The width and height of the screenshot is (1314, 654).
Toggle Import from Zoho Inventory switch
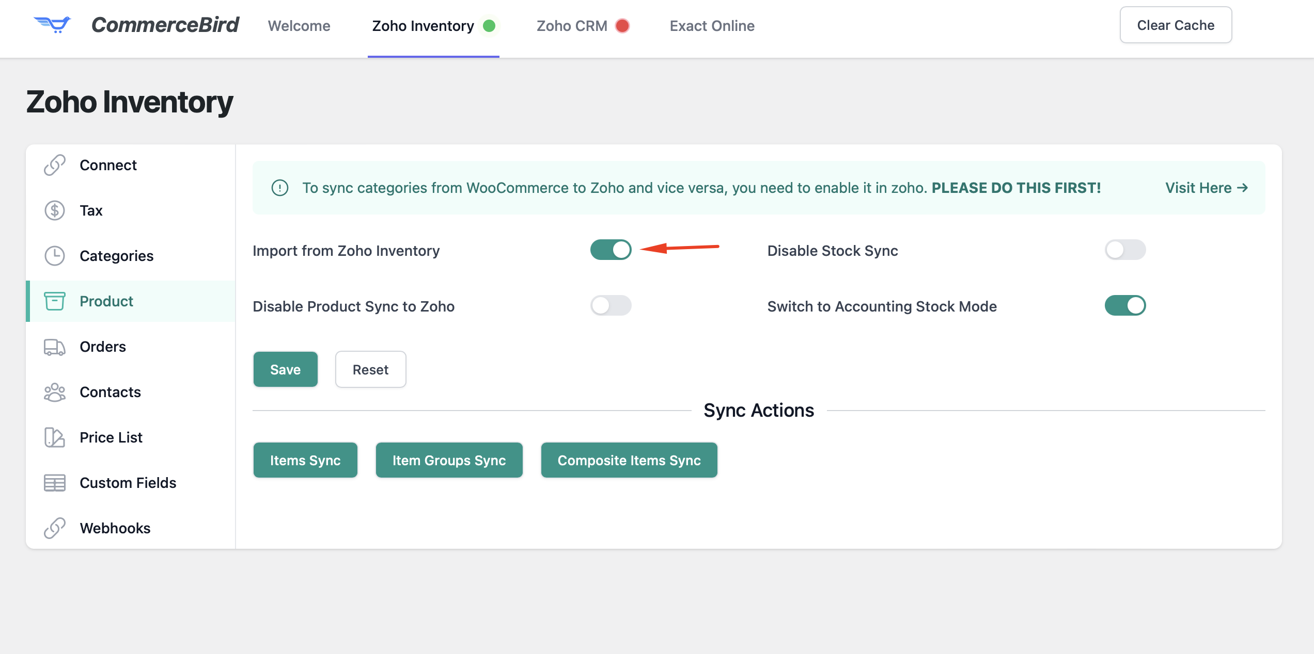pos(611,250)
